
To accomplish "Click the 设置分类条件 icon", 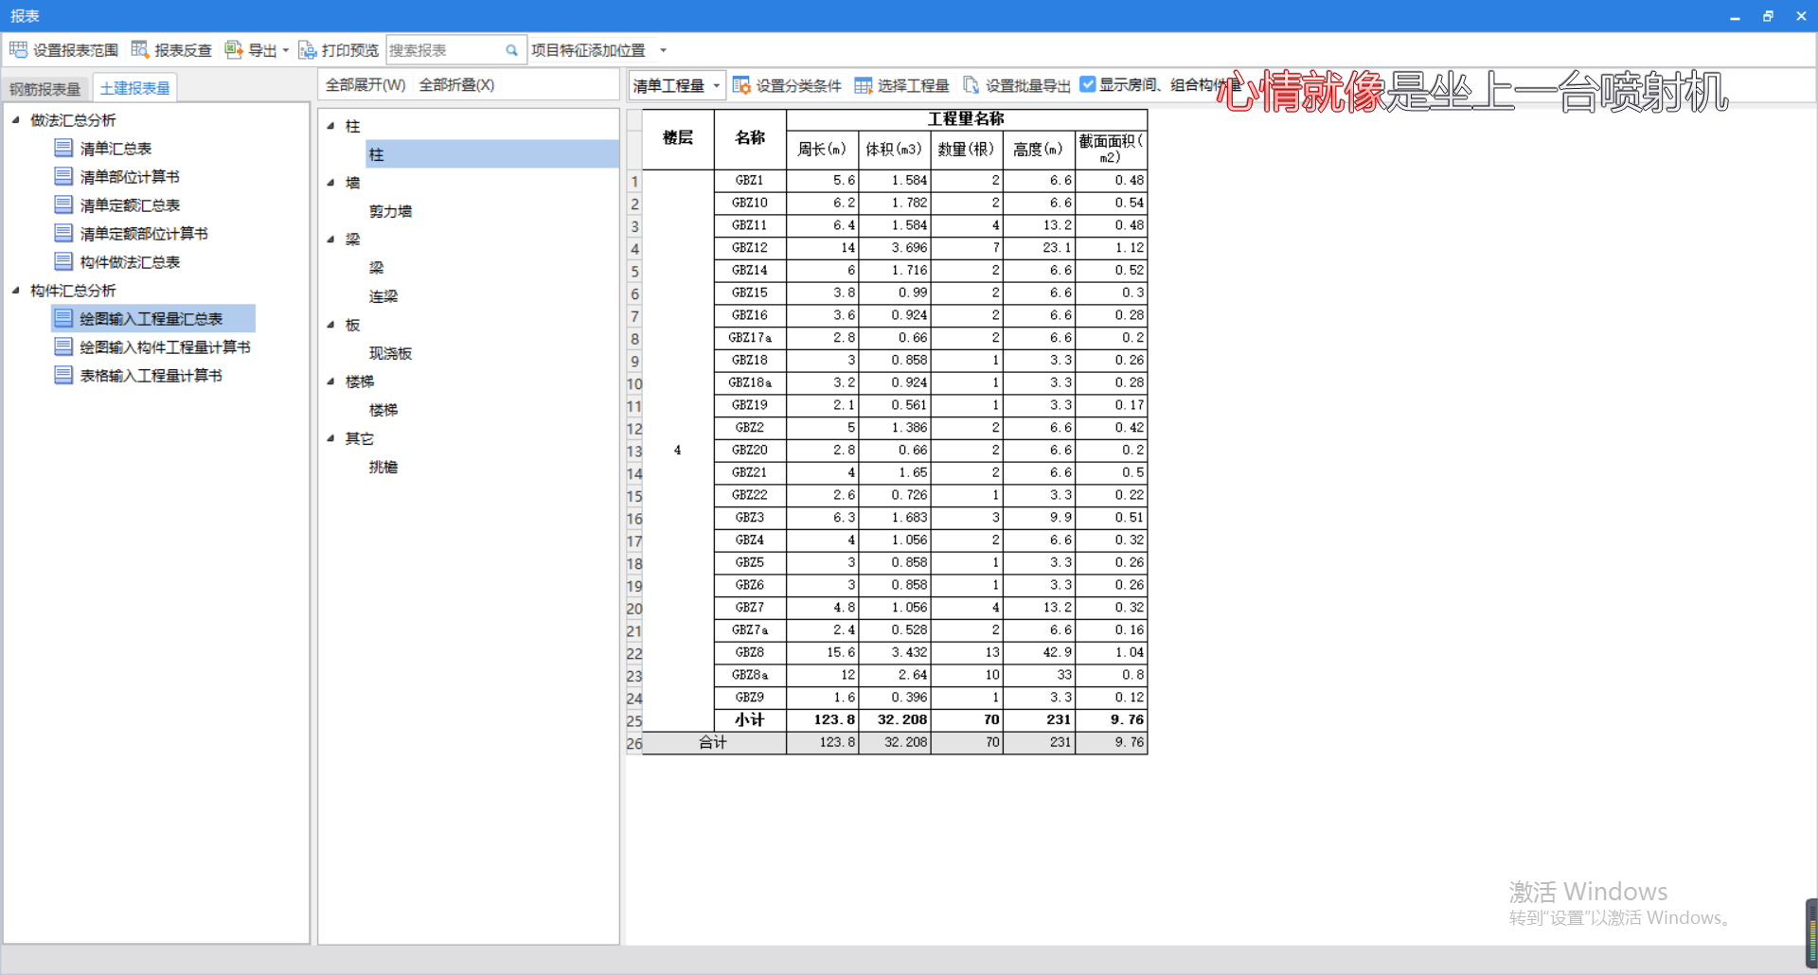I will point(741,85).
